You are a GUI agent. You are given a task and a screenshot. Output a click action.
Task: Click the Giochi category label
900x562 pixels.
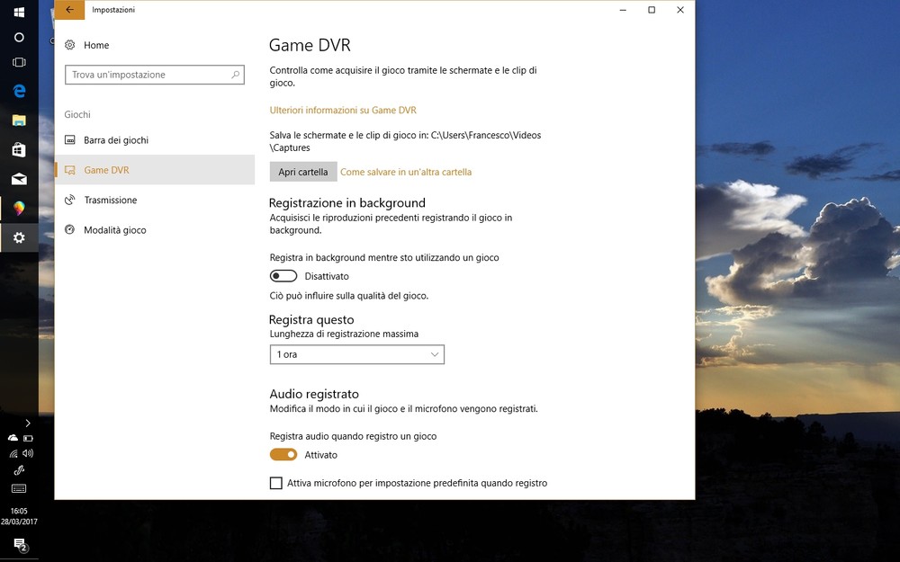pyautogui.click(x=77, y=115)
